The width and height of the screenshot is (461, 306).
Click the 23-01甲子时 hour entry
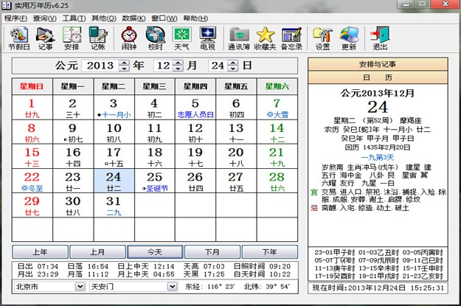pos(335,252)
